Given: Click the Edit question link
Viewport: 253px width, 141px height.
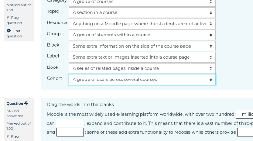Looking at the screenshot, I should tap(14, 34).
